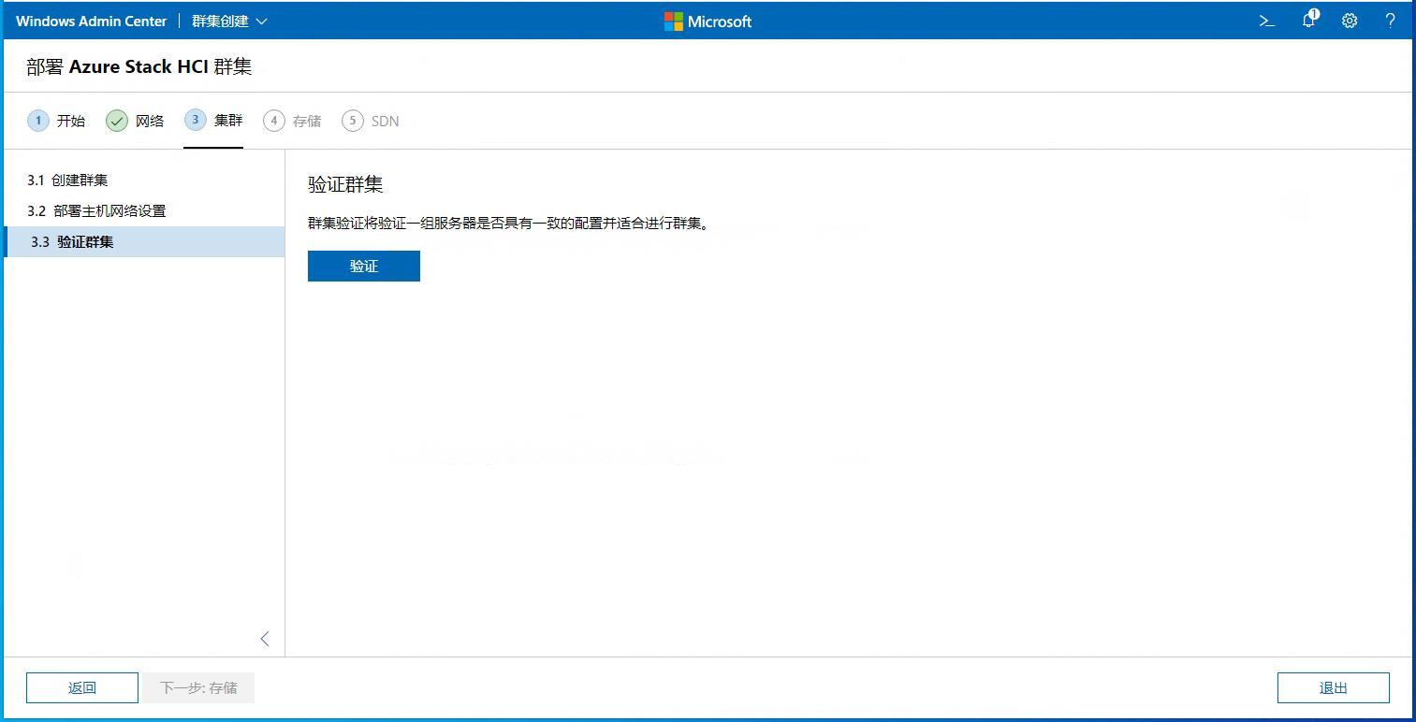
Task: Click the 退出 button
Action: tap(1334, 687)
